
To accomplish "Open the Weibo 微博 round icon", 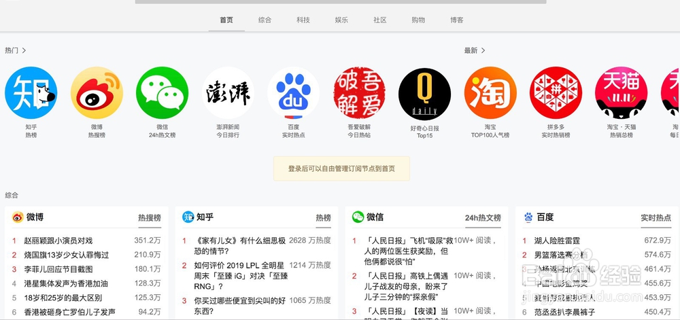I will click(97, 92).
